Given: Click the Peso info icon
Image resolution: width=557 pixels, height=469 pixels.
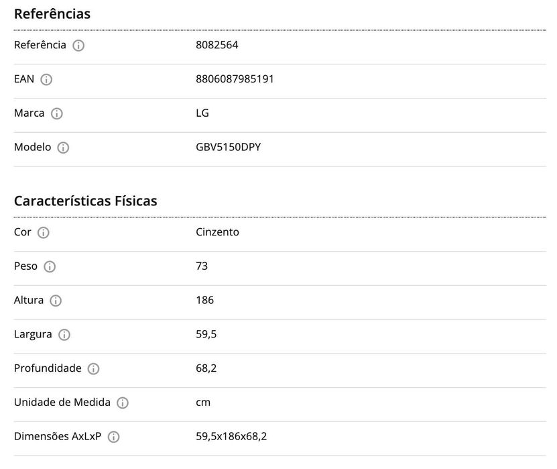Looking at the screenshot, I should 50,267.
